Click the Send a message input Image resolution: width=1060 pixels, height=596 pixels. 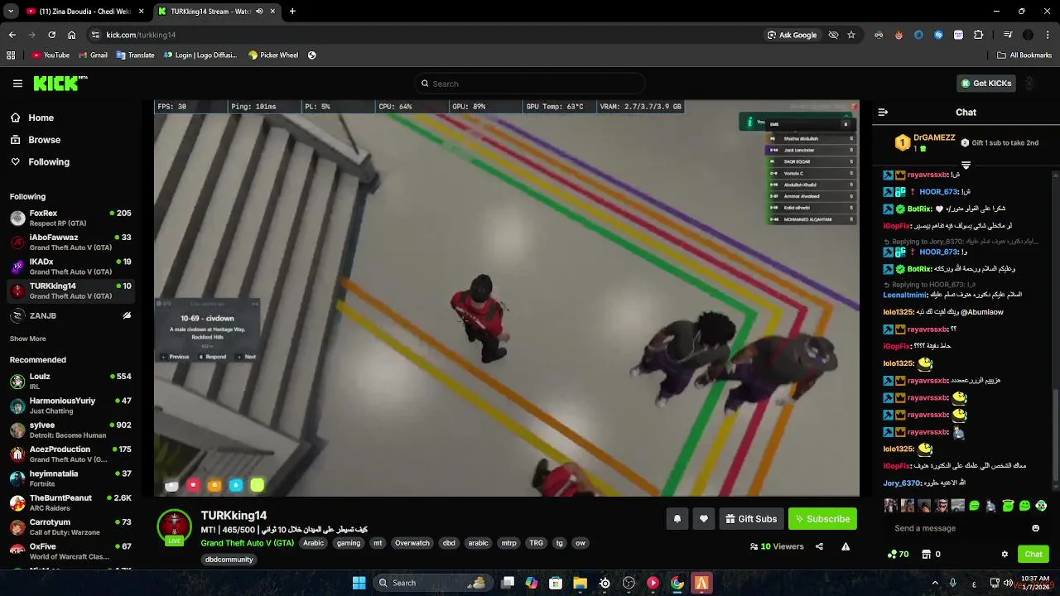[956, 528]
